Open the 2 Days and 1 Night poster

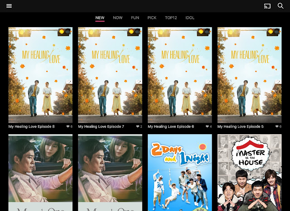180,173
